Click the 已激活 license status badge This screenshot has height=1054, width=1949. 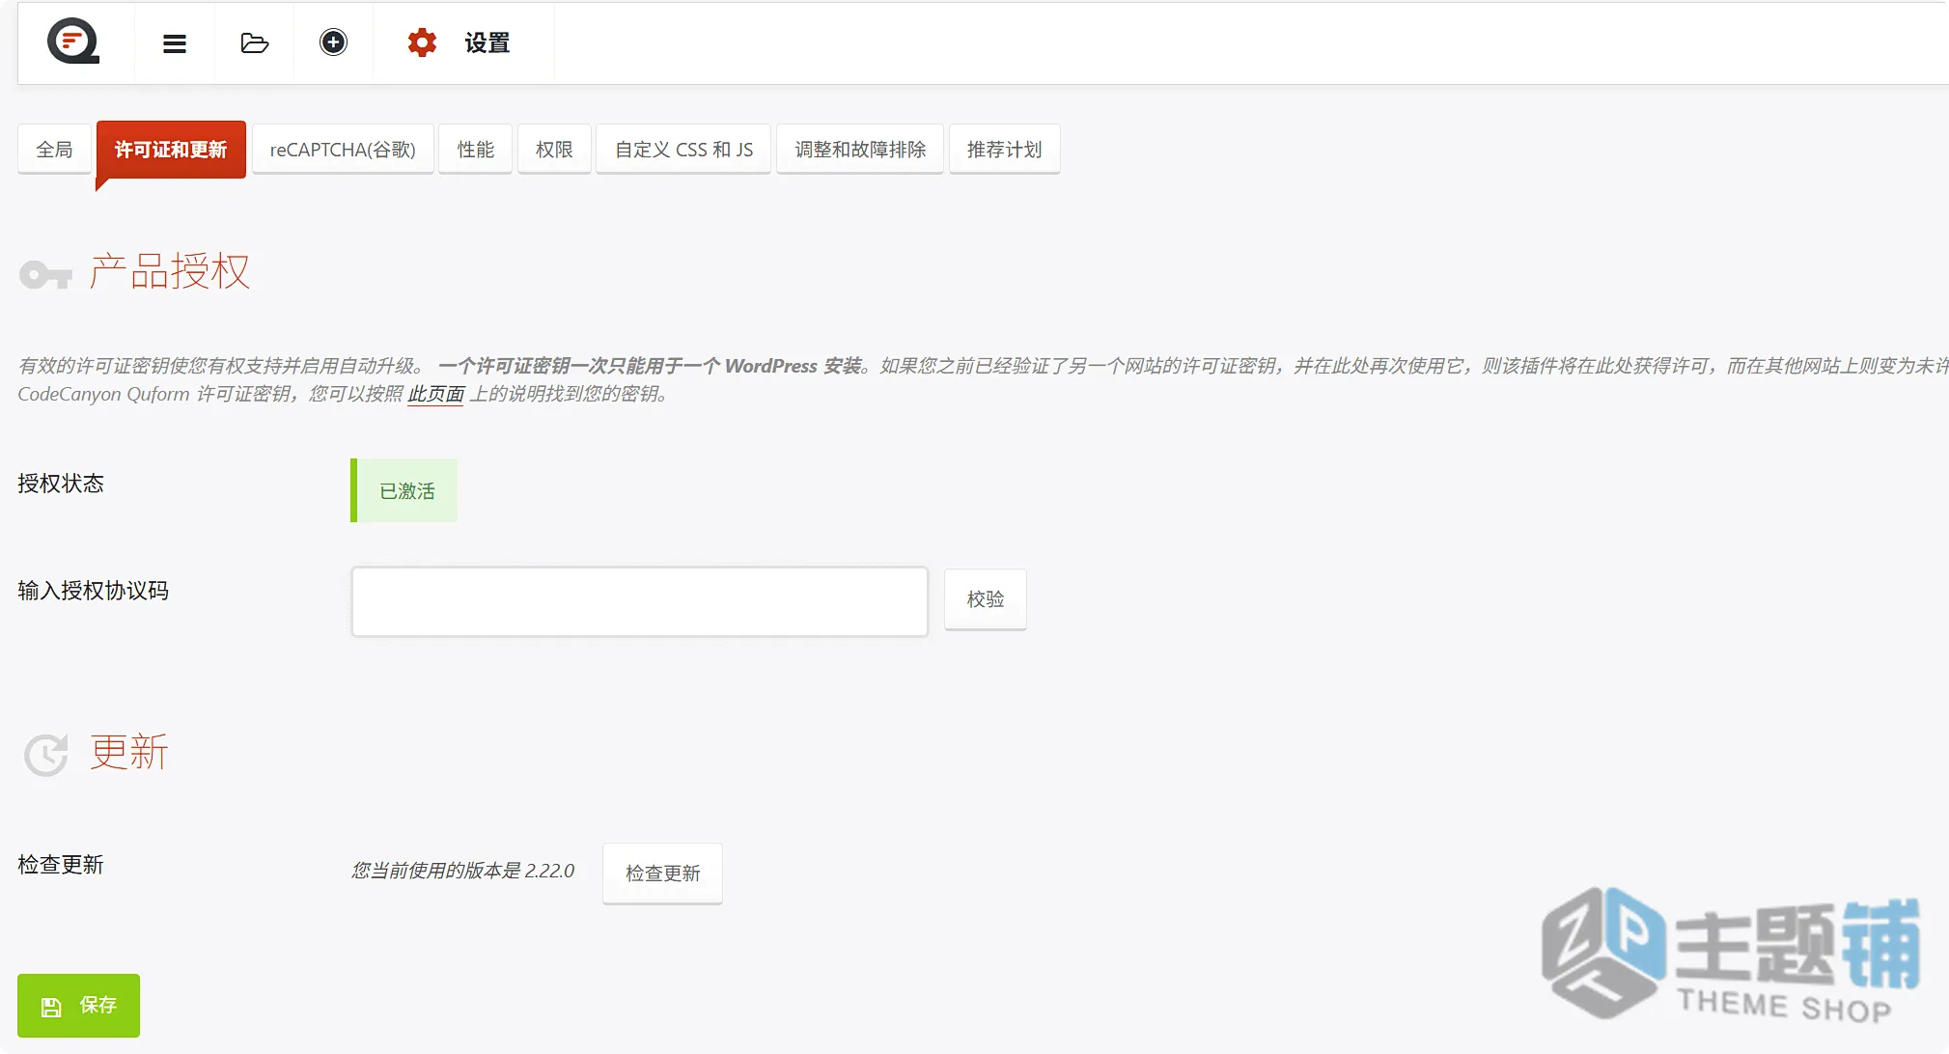pos(404,490)
